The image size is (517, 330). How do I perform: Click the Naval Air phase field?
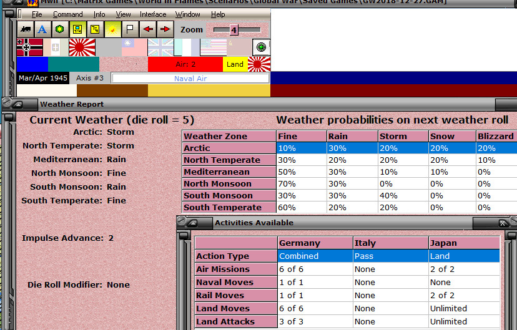[190, 79]
